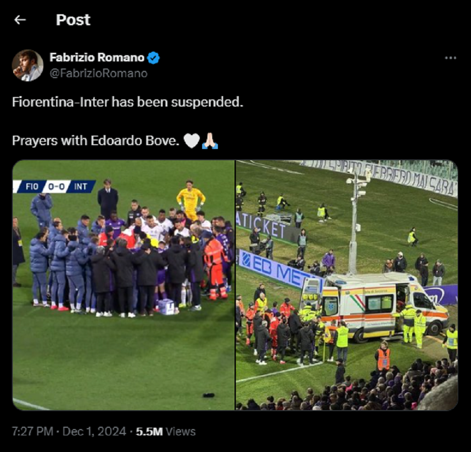
Task: Click the white heart emoji
Action: (x=192, y=140)
